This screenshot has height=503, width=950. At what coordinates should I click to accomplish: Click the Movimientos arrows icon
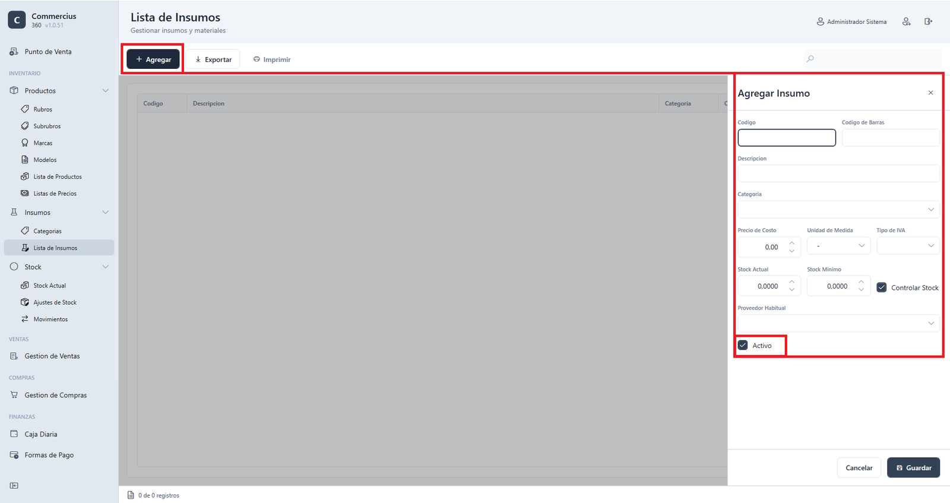tap(25, 319)
